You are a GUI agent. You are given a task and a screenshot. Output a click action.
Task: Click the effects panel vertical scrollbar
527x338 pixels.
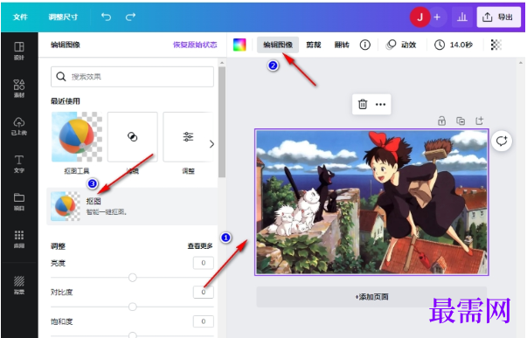222,121
